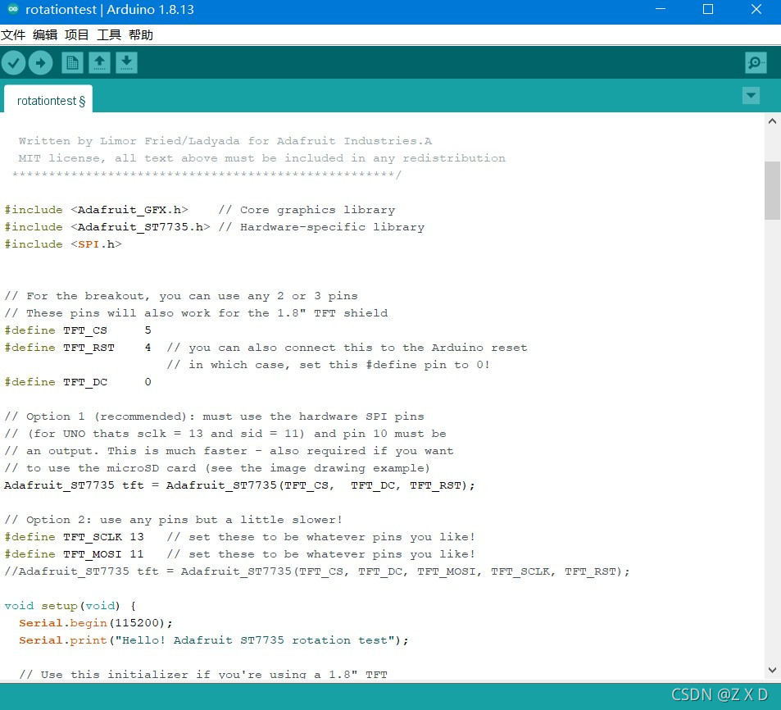781x710 pixels.
Task: Save the sketch using the down-arrow icon
Action: 126,63
